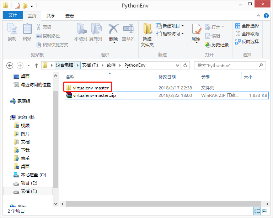273x218 pixels.
Task: Click the Cut (剪切) scissors icon
Action: [38, 27]
